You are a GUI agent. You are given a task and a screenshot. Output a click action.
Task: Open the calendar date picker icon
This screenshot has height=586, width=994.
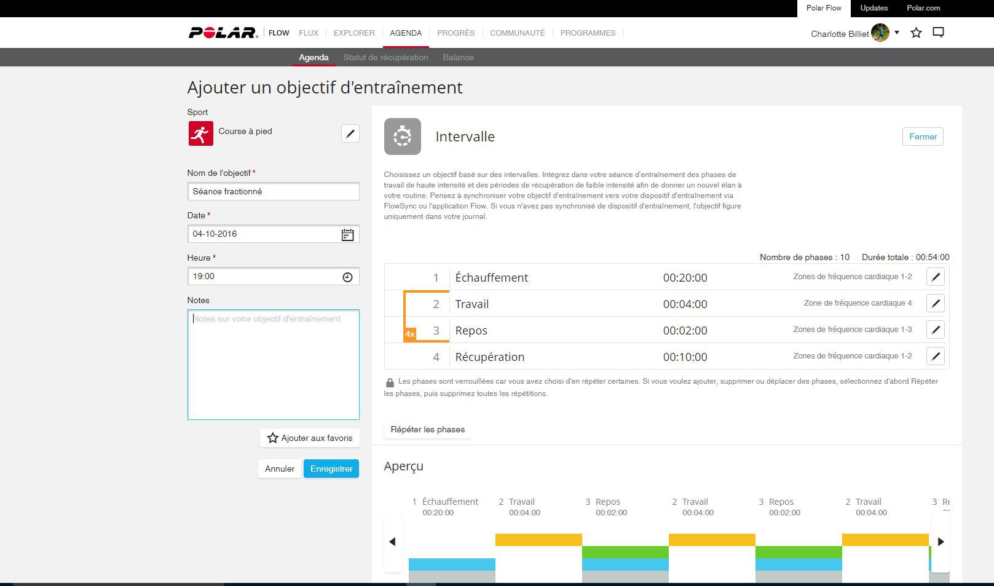tap(347, 235)
